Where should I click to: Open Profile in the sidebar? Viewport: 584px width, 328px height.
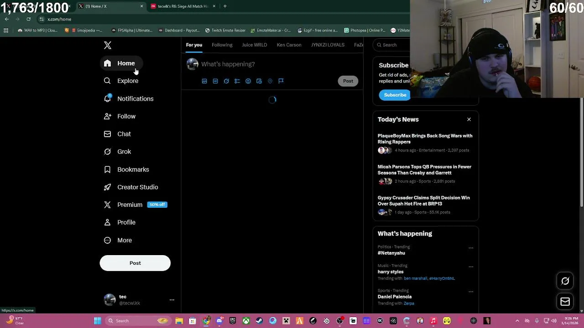[120, 223]
